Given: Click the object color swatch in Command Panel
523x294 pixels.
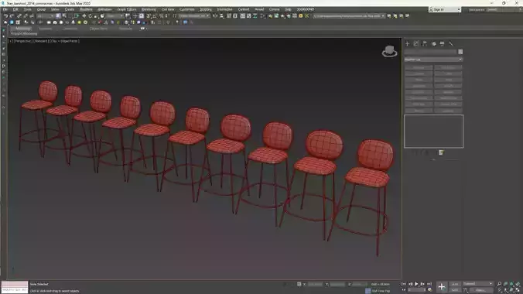Looking at the screenshot, I should pyautogui.click(x=460, y=52).
